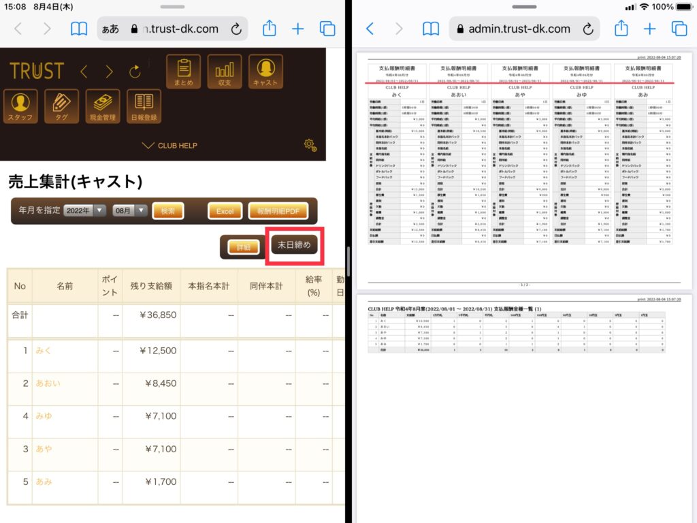Open the まとめ summary icon
This screenshot has width=697, height=523.
point(184,71)
